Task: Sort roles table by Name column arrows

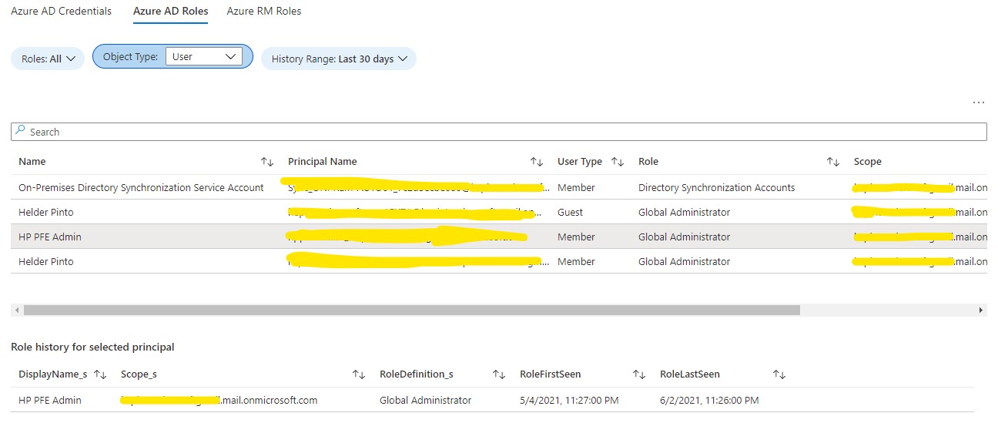Action: (x=267, y=162)
